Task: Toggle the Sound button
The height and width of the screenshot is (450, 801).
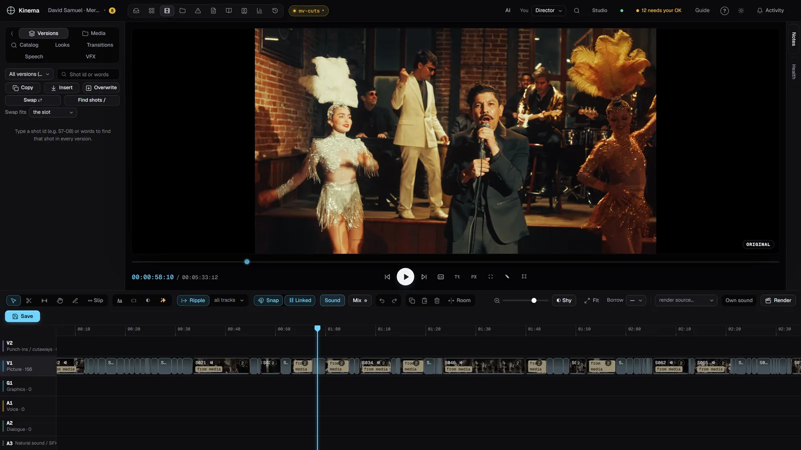Action: point(332,300)
